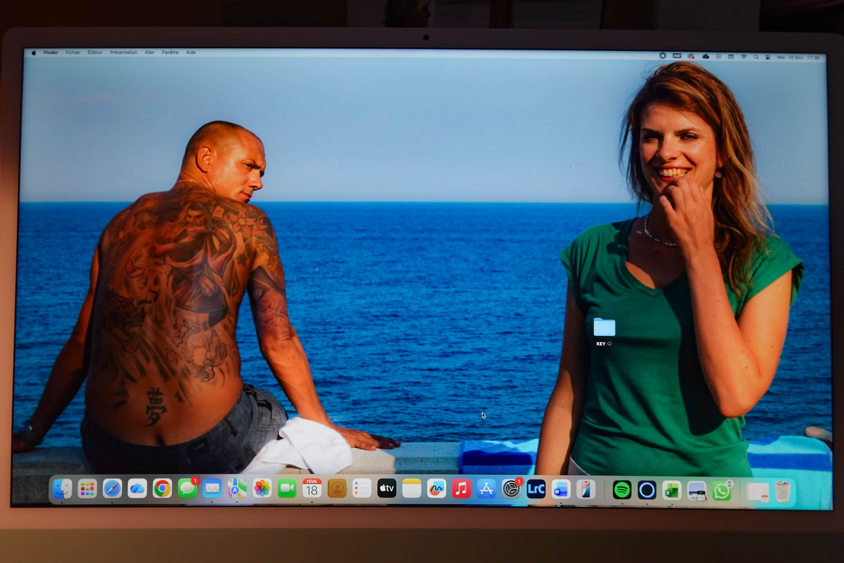Launch the Photos app
844x563 pixels.
[262, 488]
